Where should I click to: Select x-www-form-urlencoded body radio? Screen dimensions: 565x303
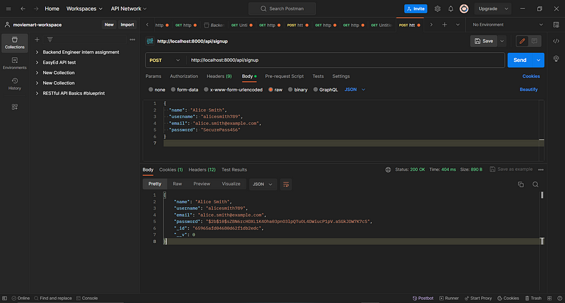click(206, 90)
